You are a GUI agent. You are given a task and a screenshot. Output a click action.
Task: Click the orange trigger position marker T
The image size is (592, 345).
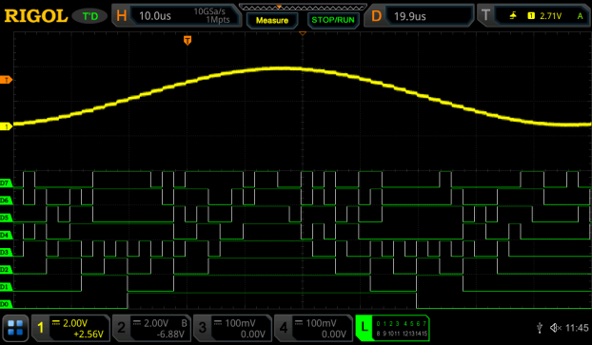(x=187, y=40)
